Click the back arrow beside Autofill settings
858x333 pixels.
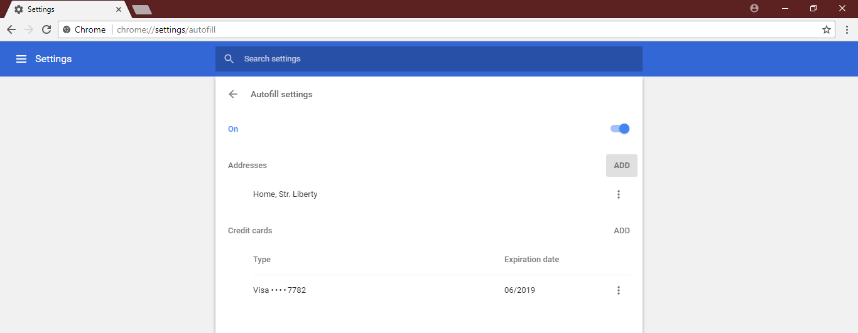(x=233, y=94)
